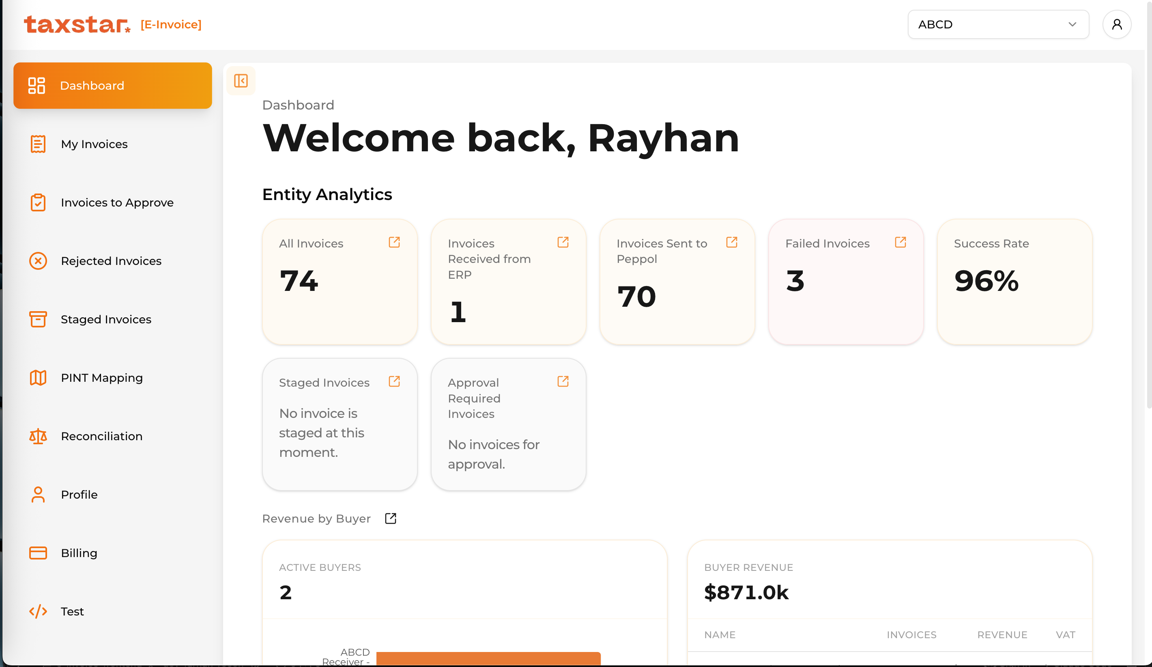Click the Profile person icon in sidebar
The height and width of the screenshot is (667, 1152).
tap(38, 495)
